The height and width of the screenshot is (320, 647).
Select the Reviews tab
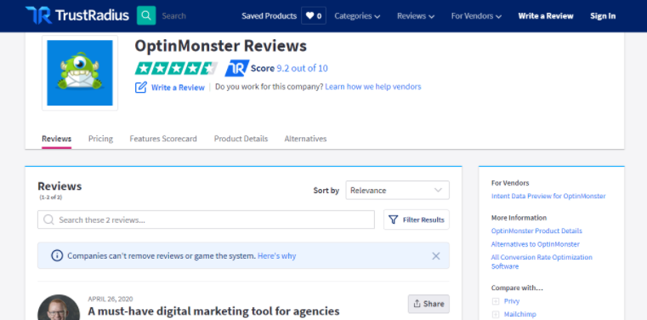(56, 139)
